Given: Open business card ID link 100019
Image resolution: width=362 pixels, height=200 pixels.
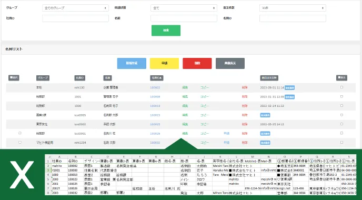Looking at the screenshot, I should click(x=155, y=106).
